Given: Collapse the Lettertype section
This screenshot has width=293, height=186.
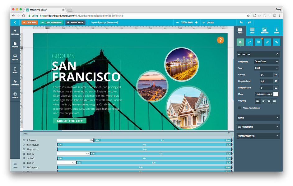Looking at the screenshot, I should 277,54.
